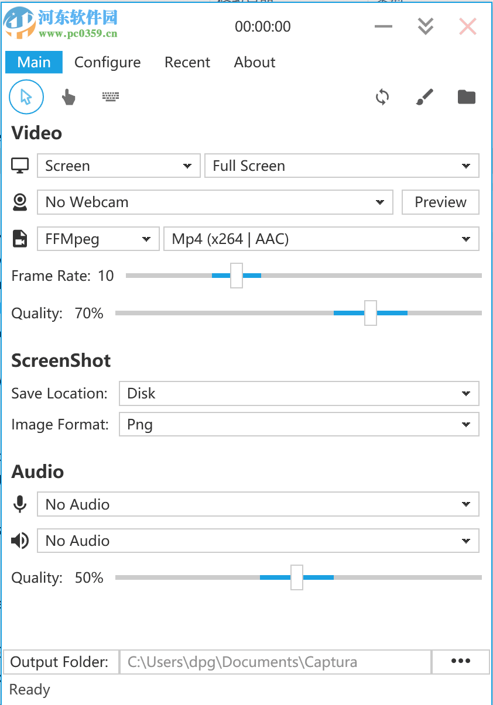This screenshot has height=705, width=493.
Task: Open the Full Screen source dropdown
Action: click(x=341, y=166)
